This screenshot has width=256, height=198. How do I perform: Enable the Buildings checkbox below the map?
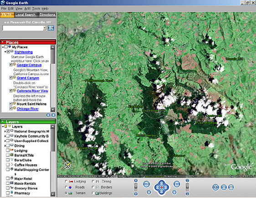click(x=93, y=193)
